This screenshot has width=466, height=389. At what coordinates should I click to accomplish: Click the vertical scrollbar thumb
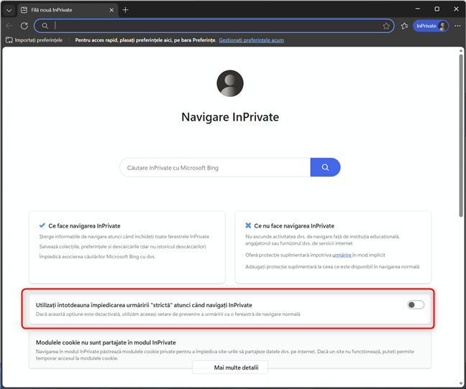point(461,135)
